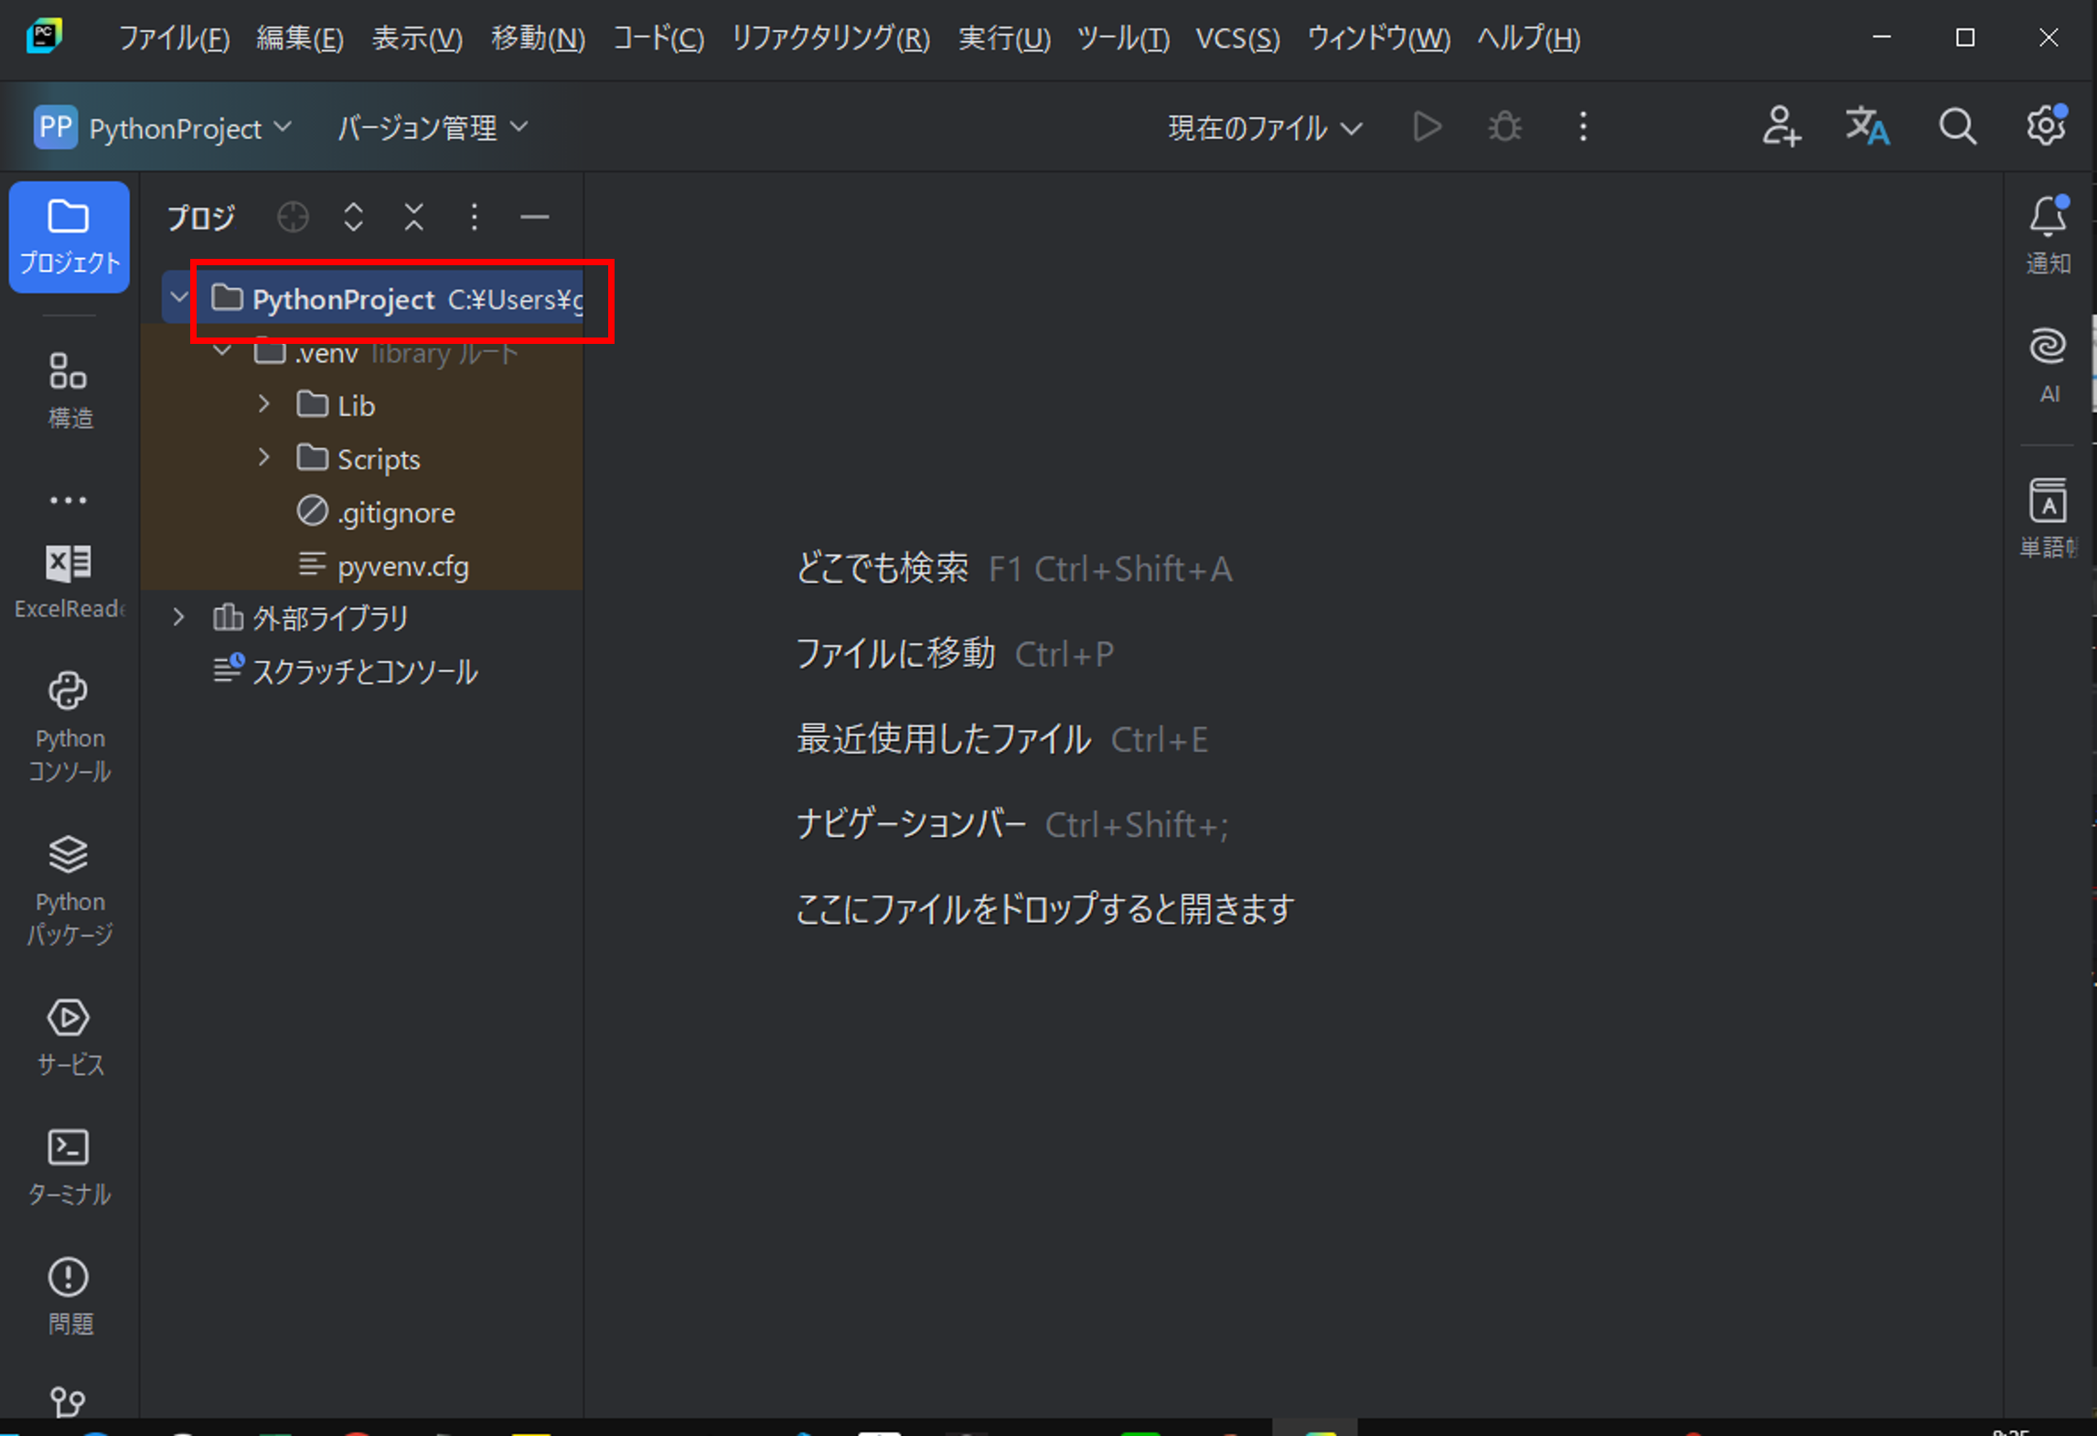Viewport: 2097px width, 1436px height.
Task: Start debugging with the bug icon
Action: coord(1504,127)
